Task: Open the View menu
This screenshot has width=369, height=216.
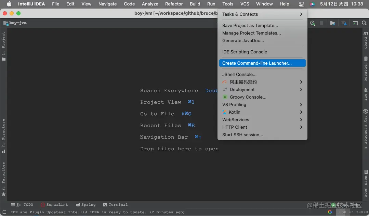Action: click(87, 4)
